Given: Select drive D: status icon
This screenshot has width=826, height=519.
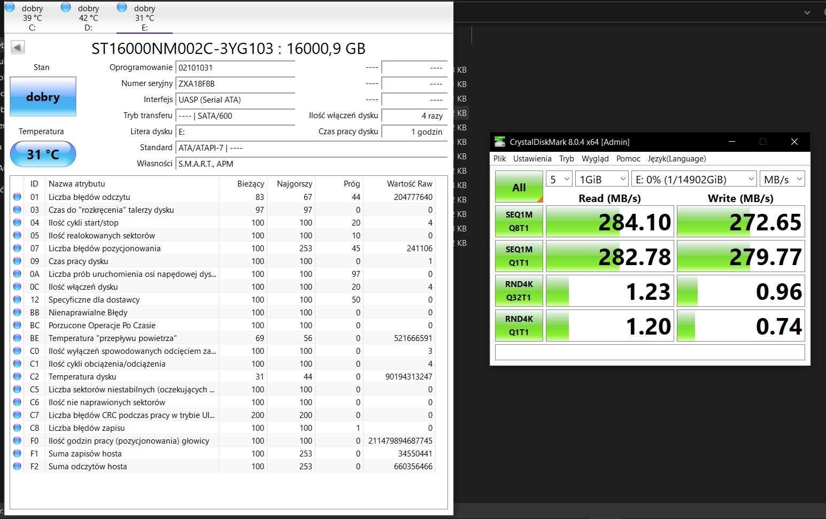Looking at the screenshot, I should [66, 7].
